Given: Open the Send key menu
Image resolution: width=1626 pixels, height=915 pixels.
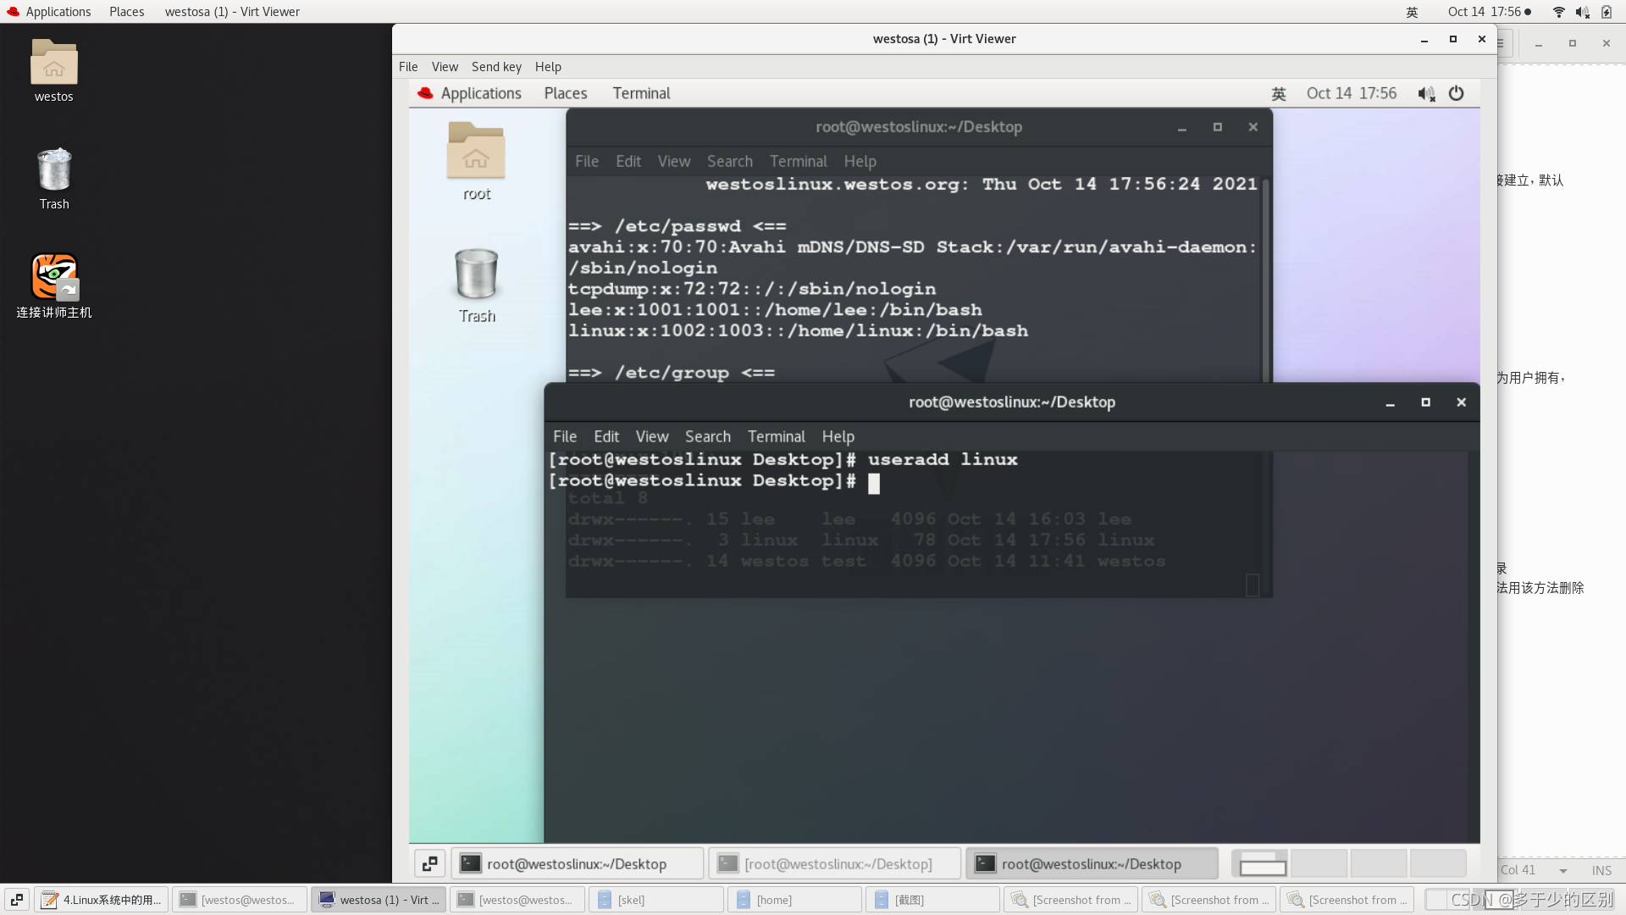Looking at the screenshot, I should point(496,67).
